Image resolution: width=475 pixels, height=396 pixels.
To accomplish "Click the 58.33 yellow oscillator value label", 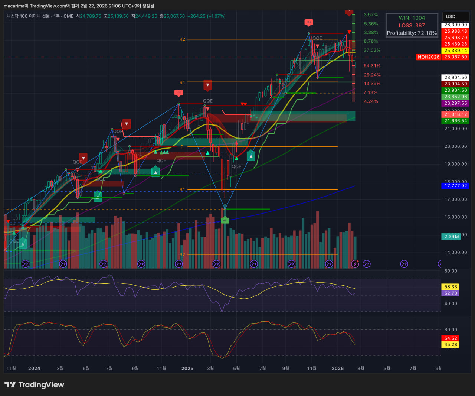I will pyautogui.click(x=451, y=287).
